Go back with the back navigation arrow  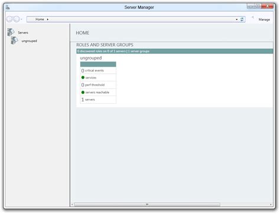pyautogui.click(x=9, y=19)
